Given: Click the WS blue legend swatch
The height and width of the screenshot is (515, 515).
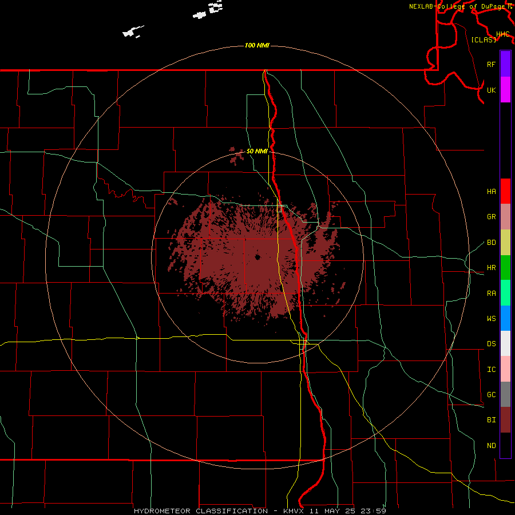Looking at the screenshot, I should [x=505, y=318].
